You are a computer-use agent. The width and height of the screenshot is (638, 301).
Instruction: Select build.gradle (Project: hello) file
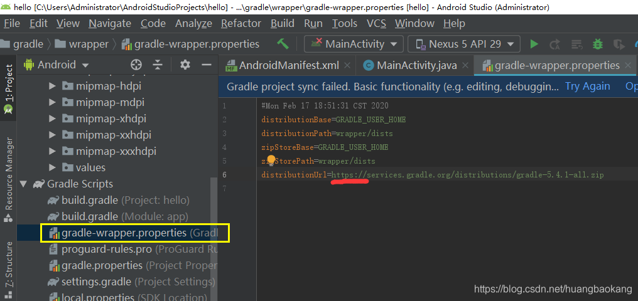pyautogui.click(x=119, y=200)
